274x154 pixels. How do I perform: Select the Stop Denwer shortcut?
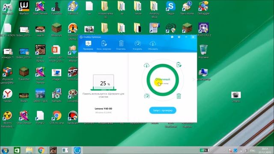(24, 117)
